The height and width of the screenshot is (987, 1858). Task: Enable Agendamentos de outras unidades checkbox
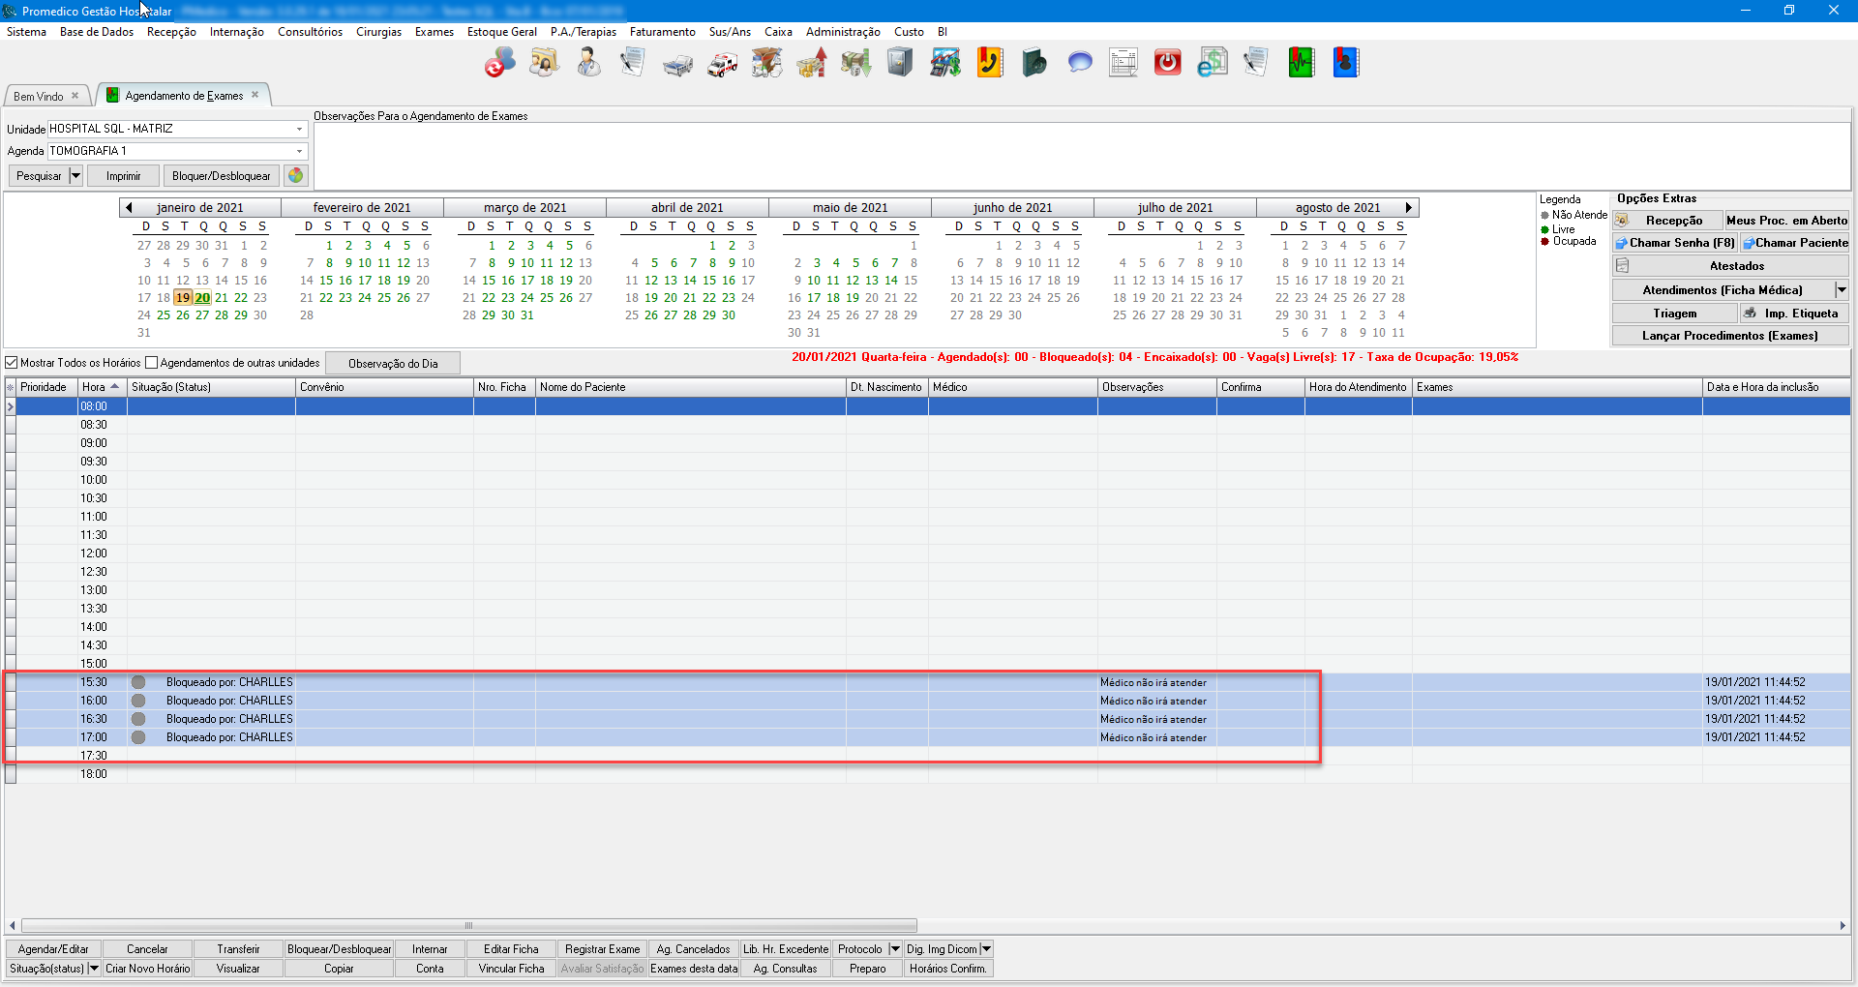[152, 363]
